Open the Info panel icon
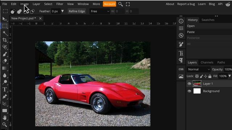The height and width of the screenshot is (130, 232). click(x=181, y=21)
